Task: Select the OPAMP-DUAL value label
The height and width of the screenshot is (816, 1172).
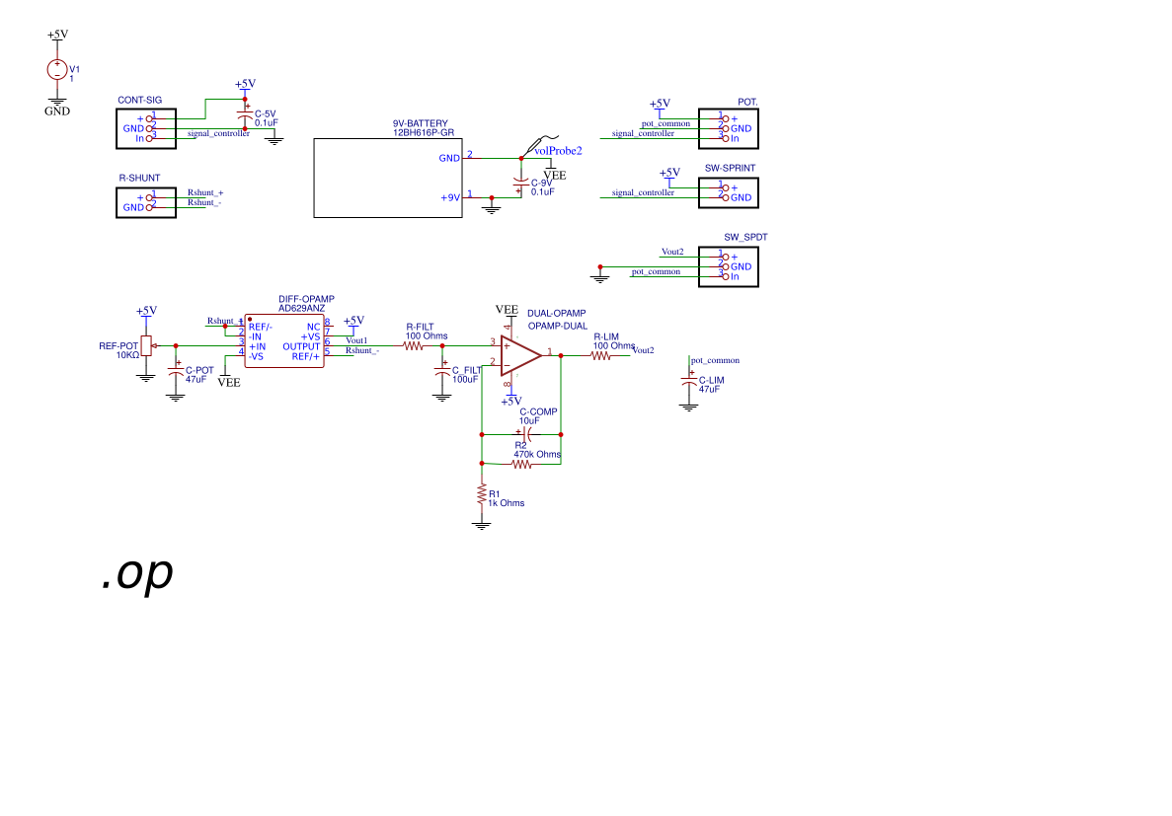Action: [x=558, y=326]
